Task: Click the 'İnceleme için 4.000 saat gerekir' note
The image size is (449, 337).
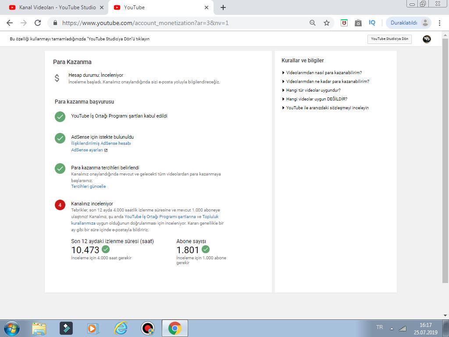Action: tap(101, 258)
